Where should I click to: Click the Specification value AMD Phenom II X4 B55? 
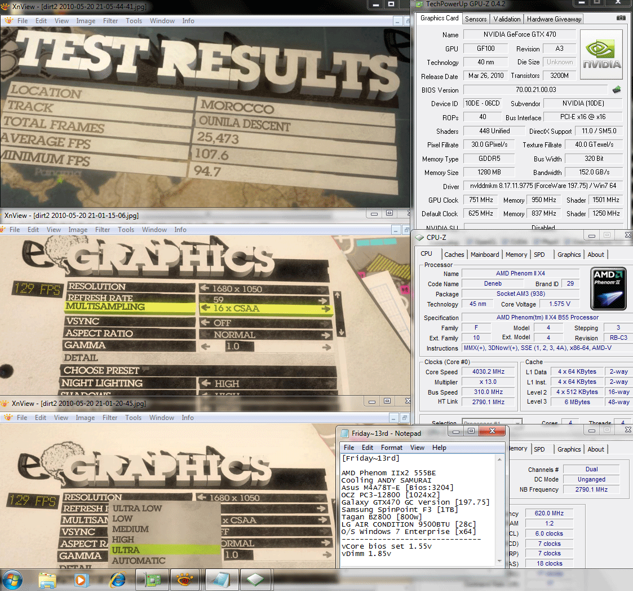point(547,317)
